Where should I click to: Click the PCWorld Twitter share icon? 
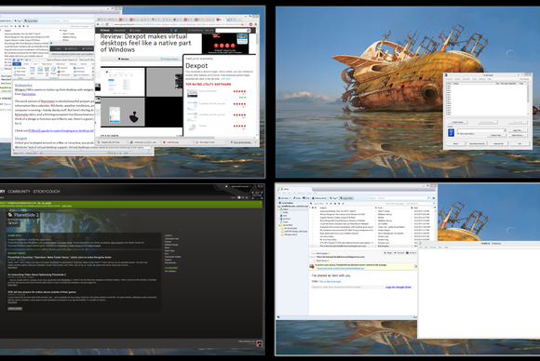pos(176,31)
